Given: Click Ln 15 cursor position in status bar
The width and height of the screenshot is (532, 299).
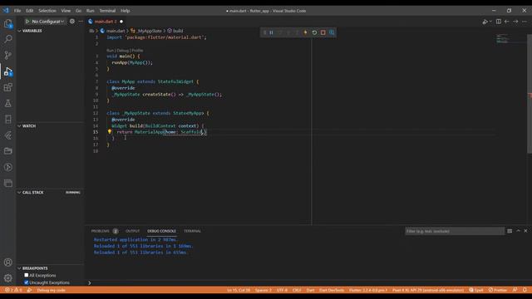Looking at the screenshot, I should coord(239,290).
